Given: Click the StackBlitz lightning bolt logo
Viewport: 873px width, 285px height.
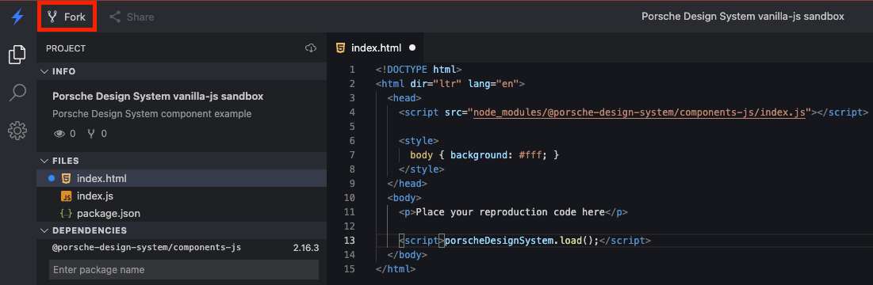Looking at the screenshot, I should (x=17, y=17).
